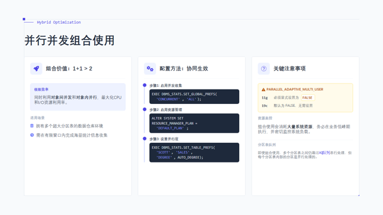The width and height of the screenshot is (383, 215).
Task: Click the FALSE badge in the 11g row
Action: (307, 97)
